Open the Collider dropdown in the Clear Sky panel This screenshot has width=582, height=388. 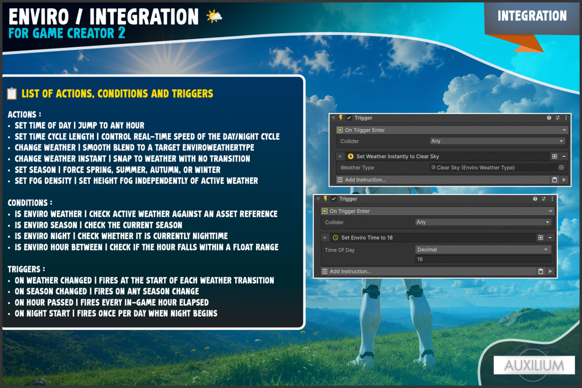click(498, 141)
